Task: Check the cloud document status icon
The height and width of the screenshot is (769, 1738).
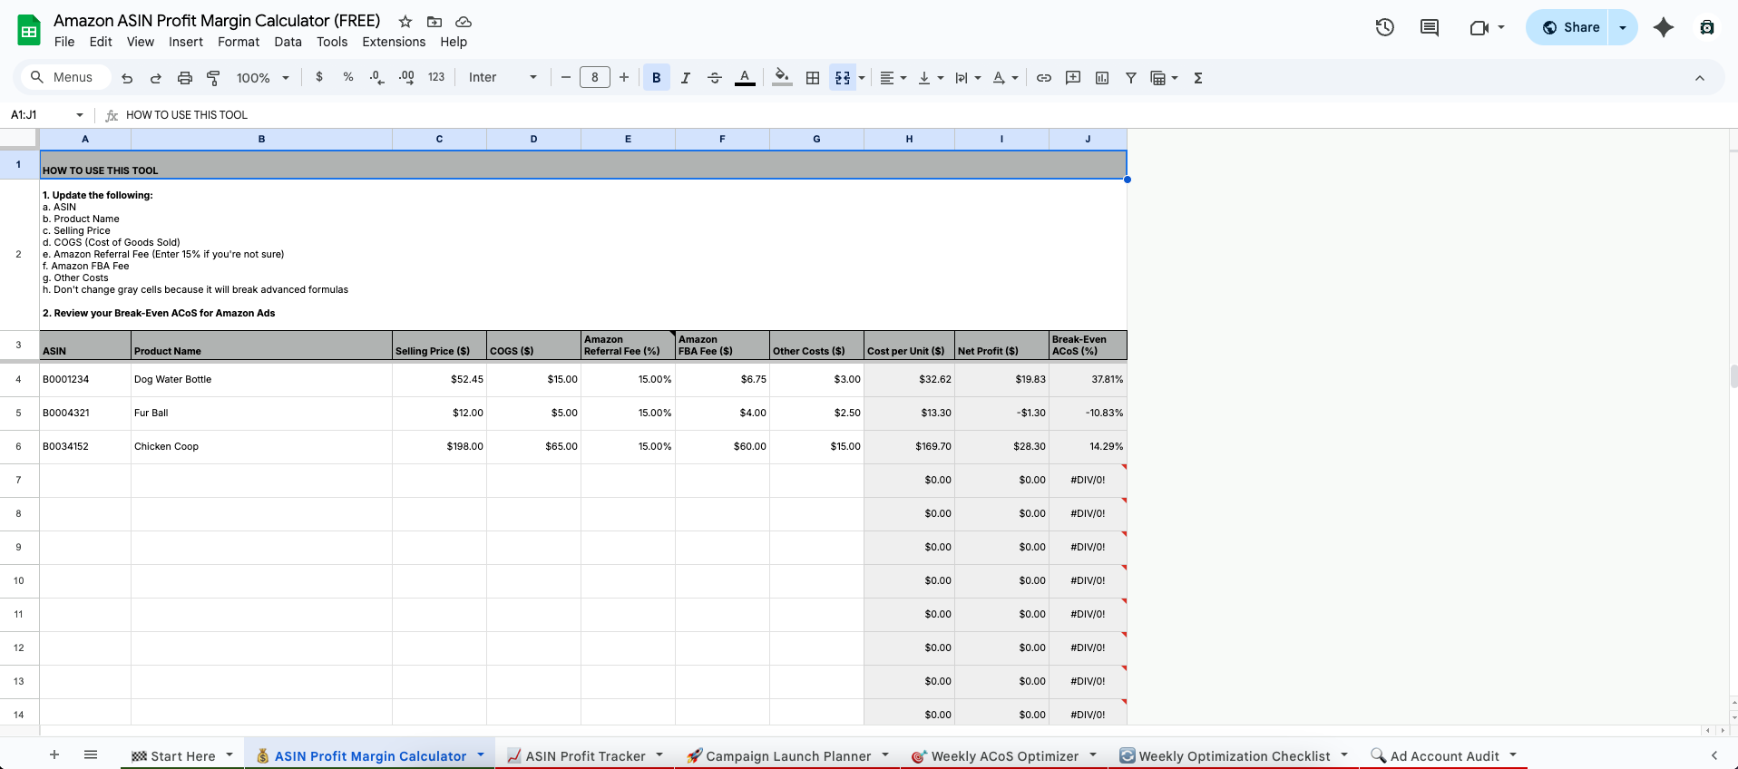Action: pyautogui.click(x=464, y=22)
